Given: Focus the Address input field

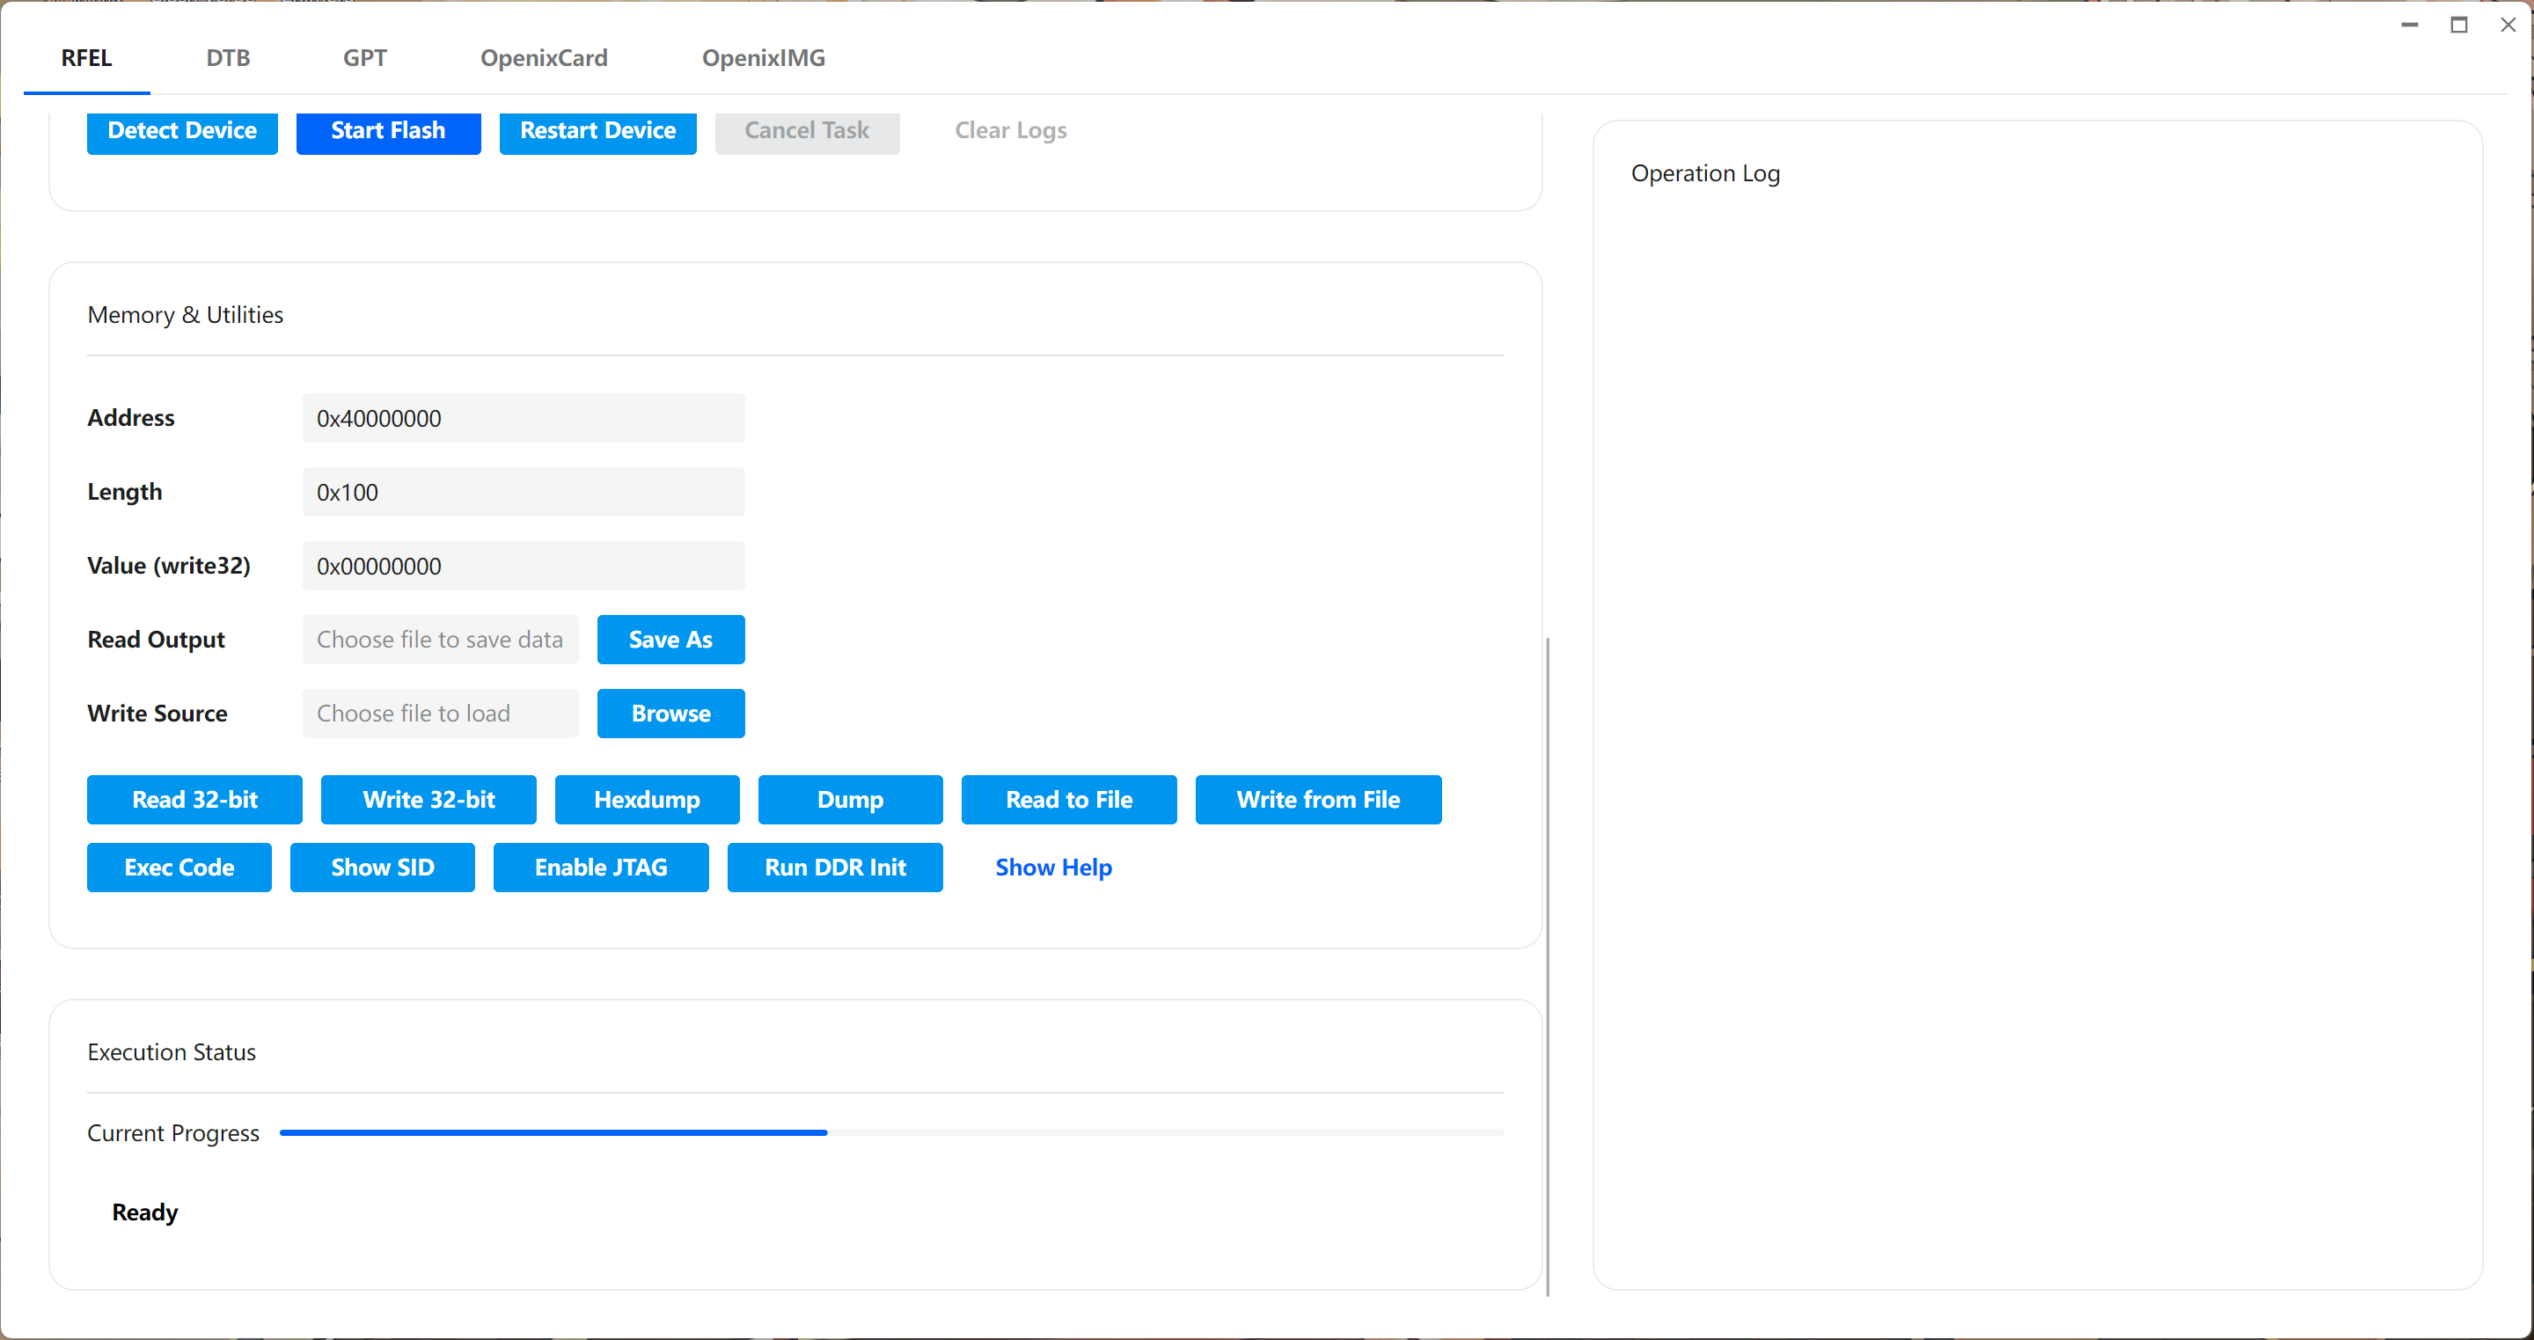Looking at the screenshot, I should pyautogui.click(x=524, y=418).
